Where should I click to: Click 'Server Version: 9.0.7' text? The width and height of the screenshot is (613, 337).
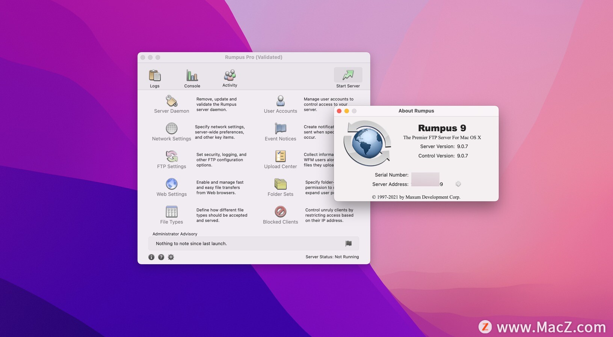click(x=444, y=147)
